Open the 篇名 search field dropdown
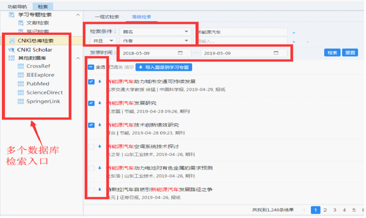 155,32
